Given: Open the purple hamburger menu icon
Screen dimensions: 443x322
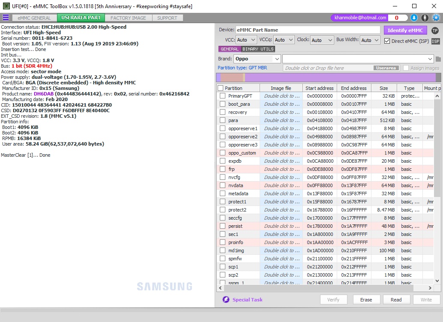Looking at the screenshot, I should pos(6,18).
